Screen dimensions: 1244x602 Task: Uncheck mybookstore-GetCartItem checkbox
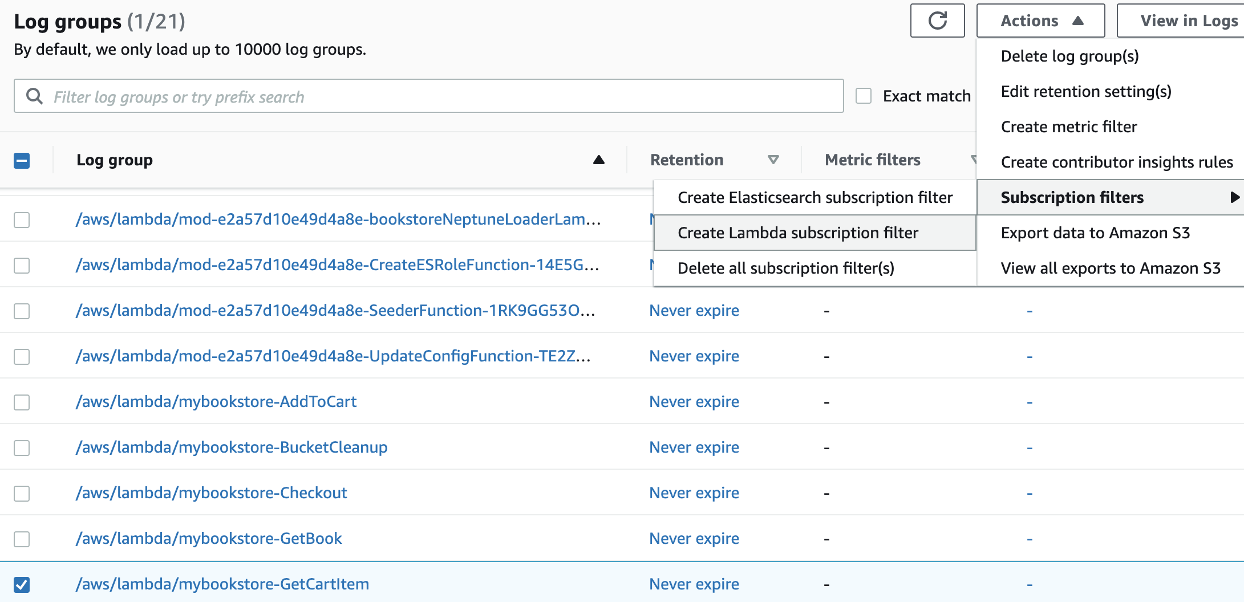22,584
